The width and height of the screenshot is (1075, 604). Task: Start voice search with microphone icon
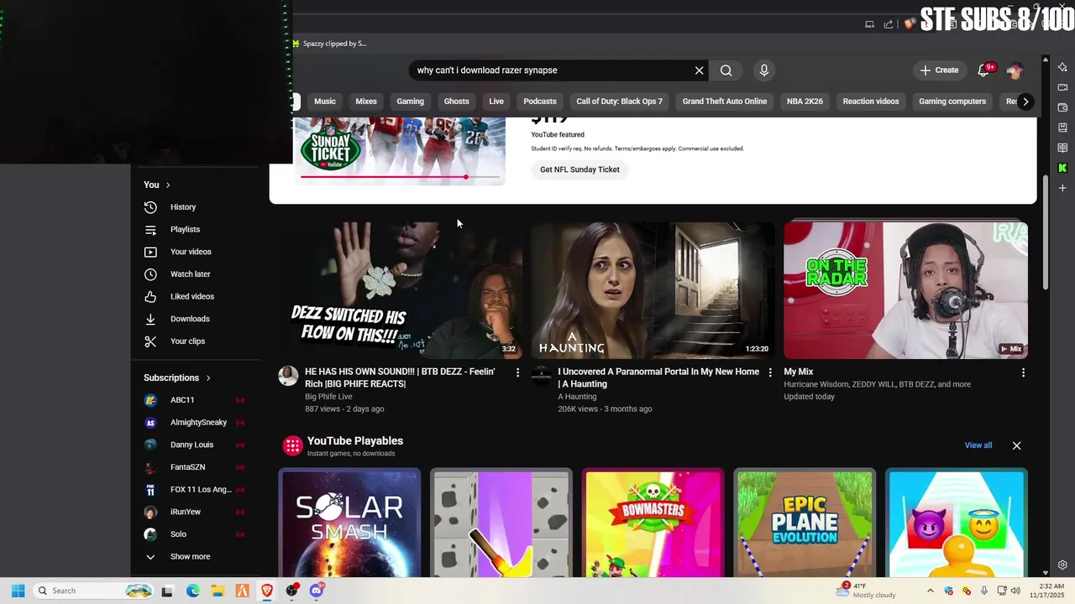(763, 70)
